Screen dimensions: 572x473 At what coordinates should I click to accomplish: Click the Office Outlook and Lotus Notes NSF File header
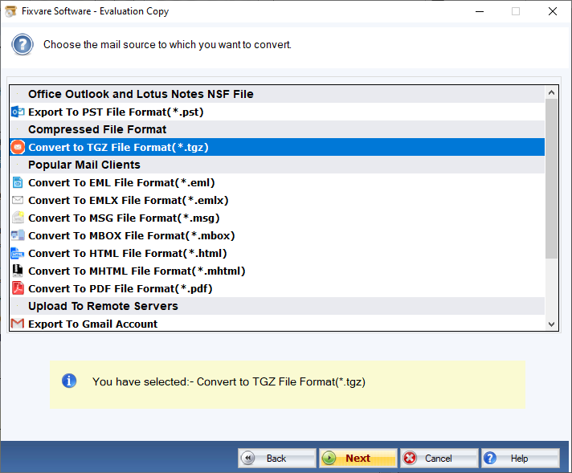click(277, 94)
